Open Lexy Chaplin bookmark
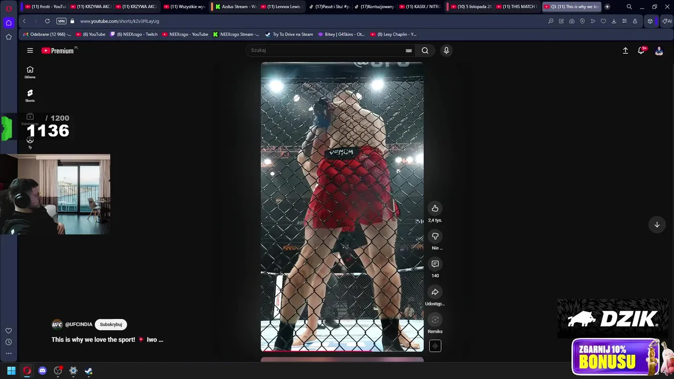The width and height of the screenshot is (674, 379). 393,34
